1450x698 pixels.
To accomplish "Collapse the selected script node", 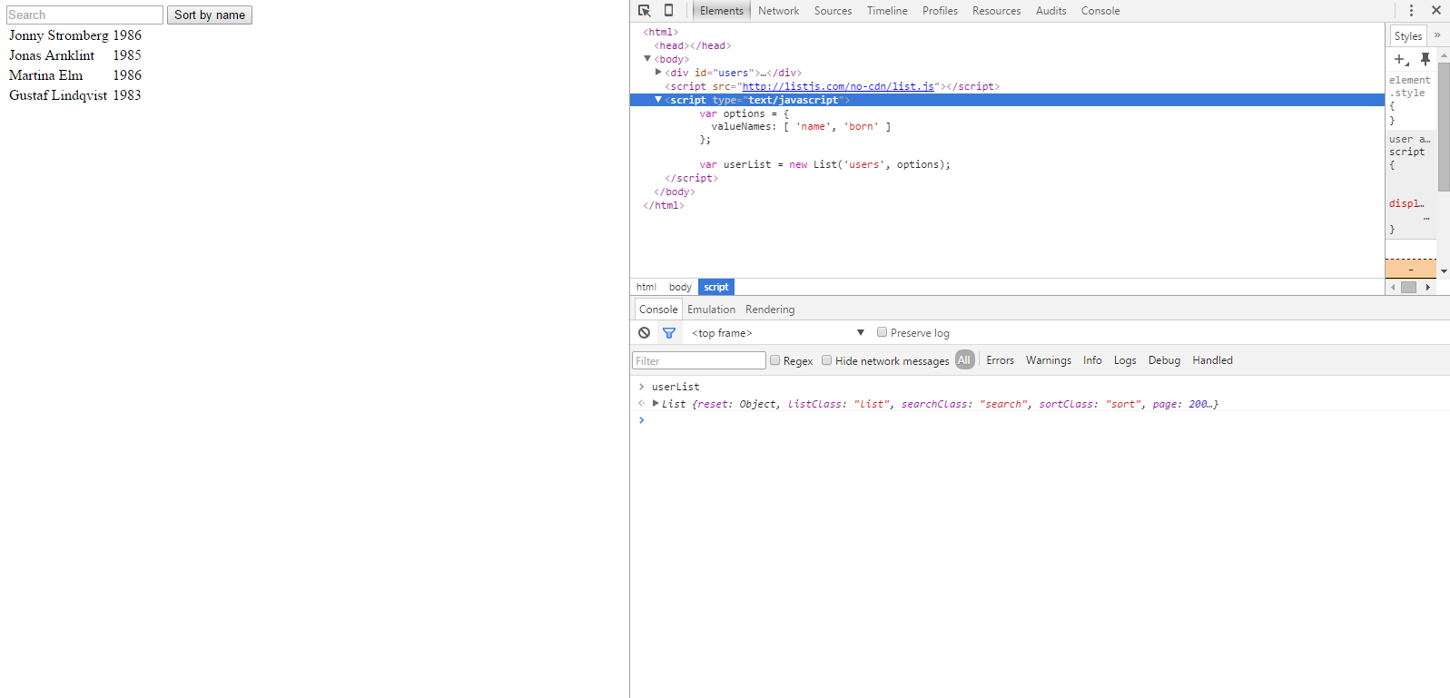I will 658,100.
